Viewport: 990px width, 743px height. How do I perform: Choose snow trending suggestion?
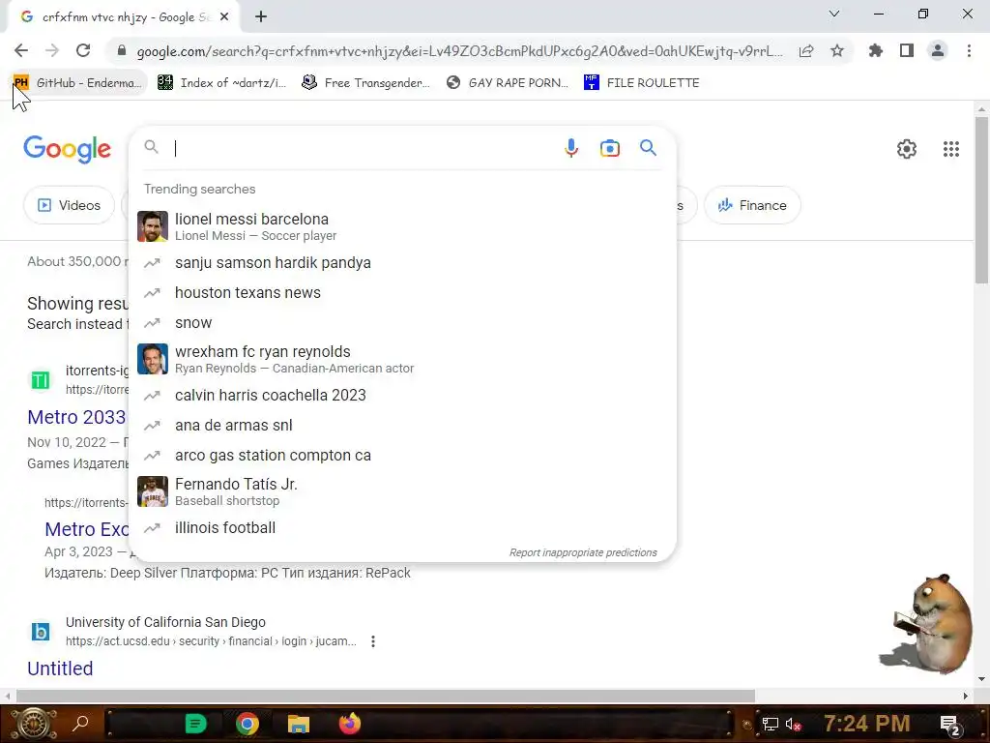[x=401, y=323]
